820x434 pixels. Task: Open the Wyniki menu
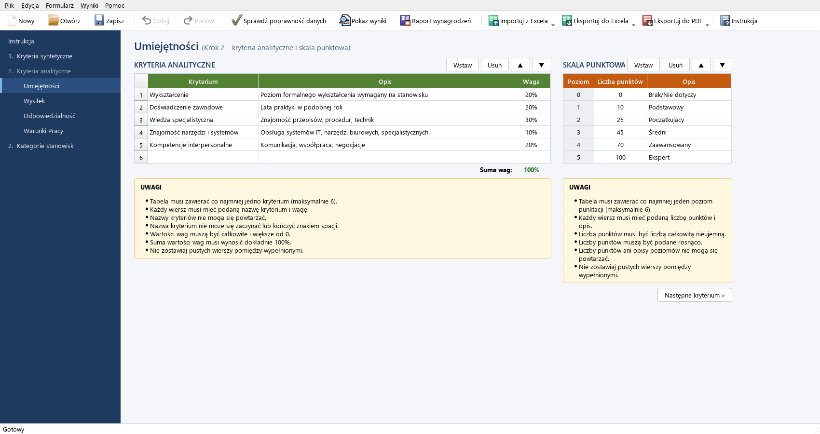[x=89, y=5]
